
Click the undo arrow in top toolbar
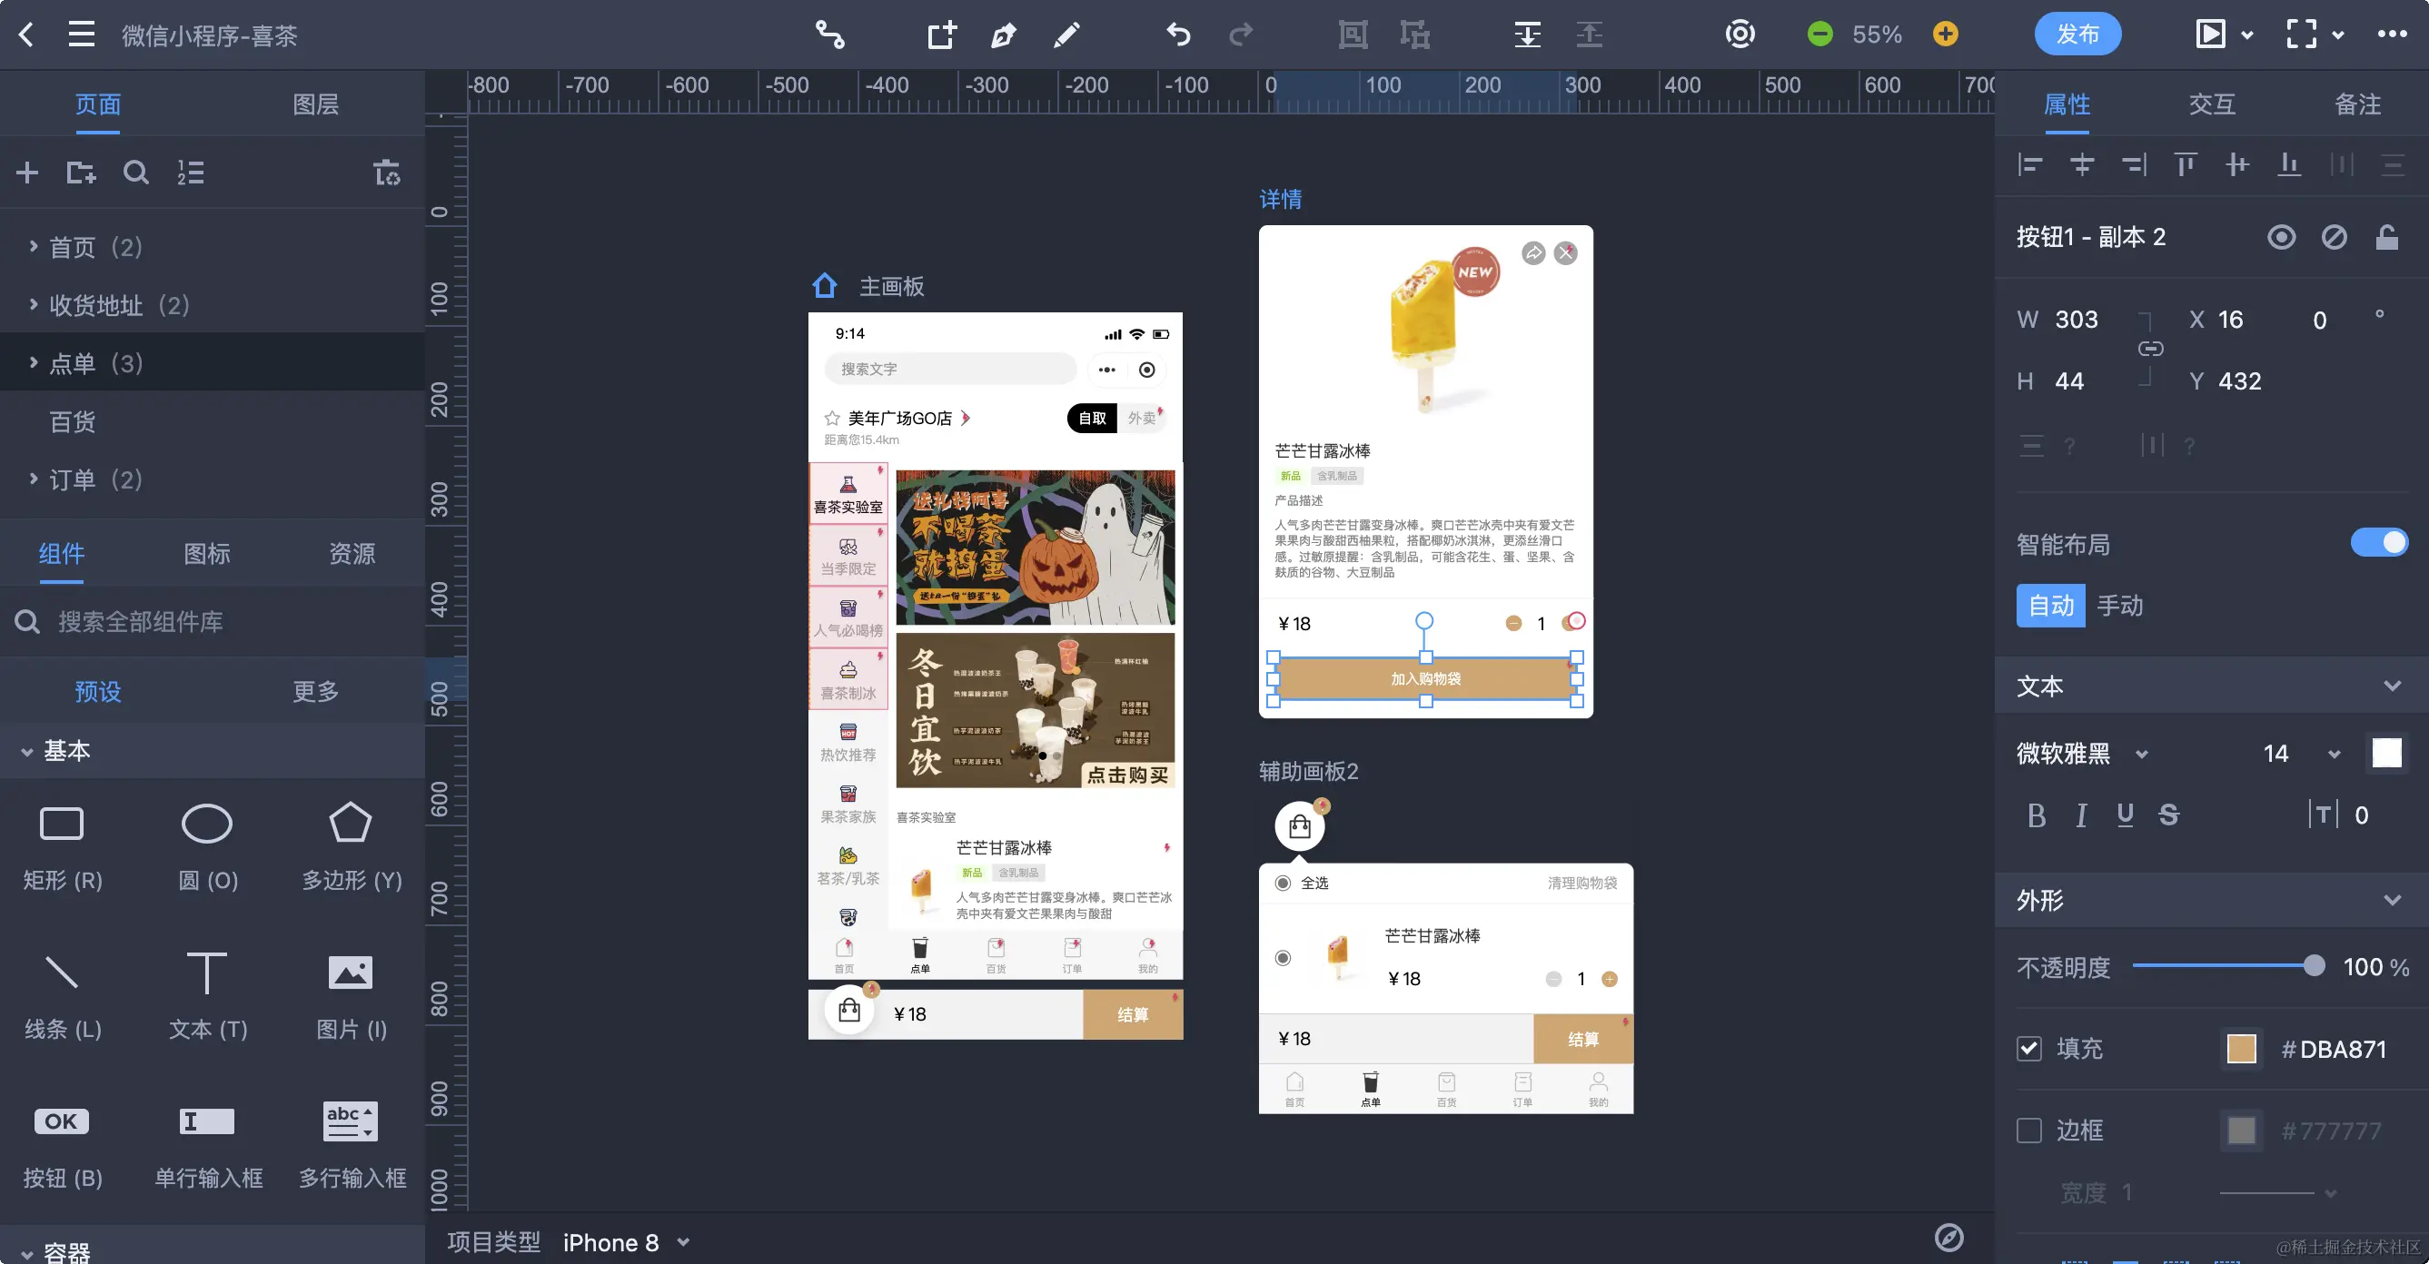tap(1178, 35)
